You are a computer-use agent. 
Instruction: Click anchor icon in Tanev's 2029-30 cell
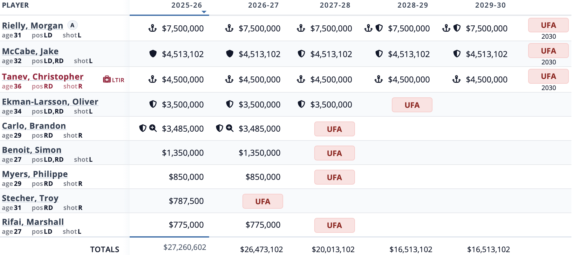[456, 79]
